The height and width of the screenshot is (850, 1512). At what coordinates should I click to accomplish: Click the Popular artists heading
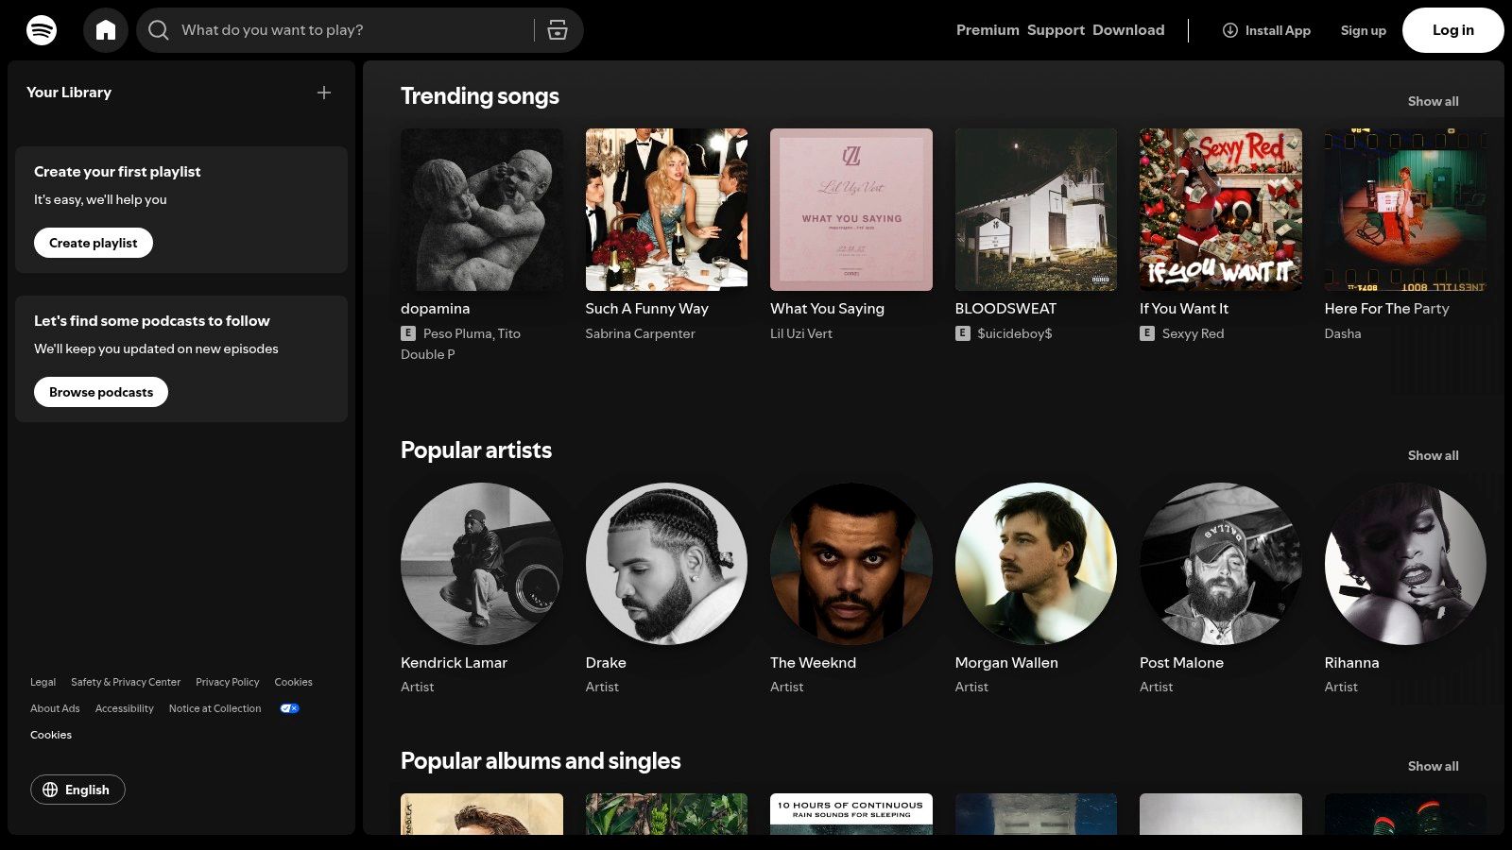click(x=476, y=450)
